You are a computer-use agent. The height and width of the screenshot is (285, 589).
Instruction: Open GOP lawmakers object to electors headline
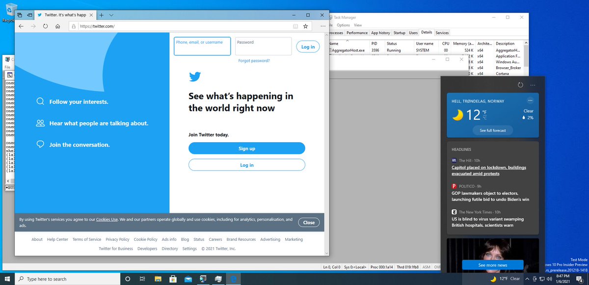[x=490, y=196]
